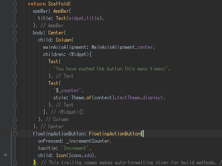Click 'FloatingActionButton' constructor name
The image size is (222, 166).
click(114, 134)
